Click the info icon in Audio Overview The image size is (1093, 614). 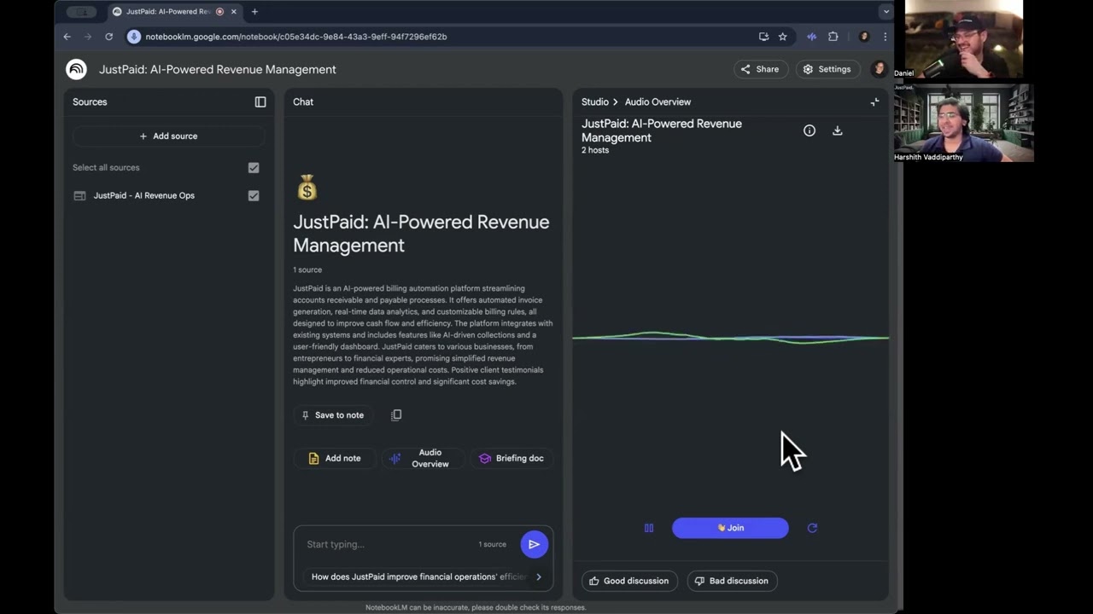(810, 130)
